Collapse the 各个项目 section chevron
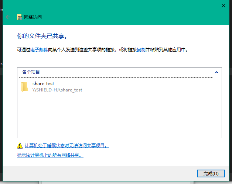 click(216, 72)
